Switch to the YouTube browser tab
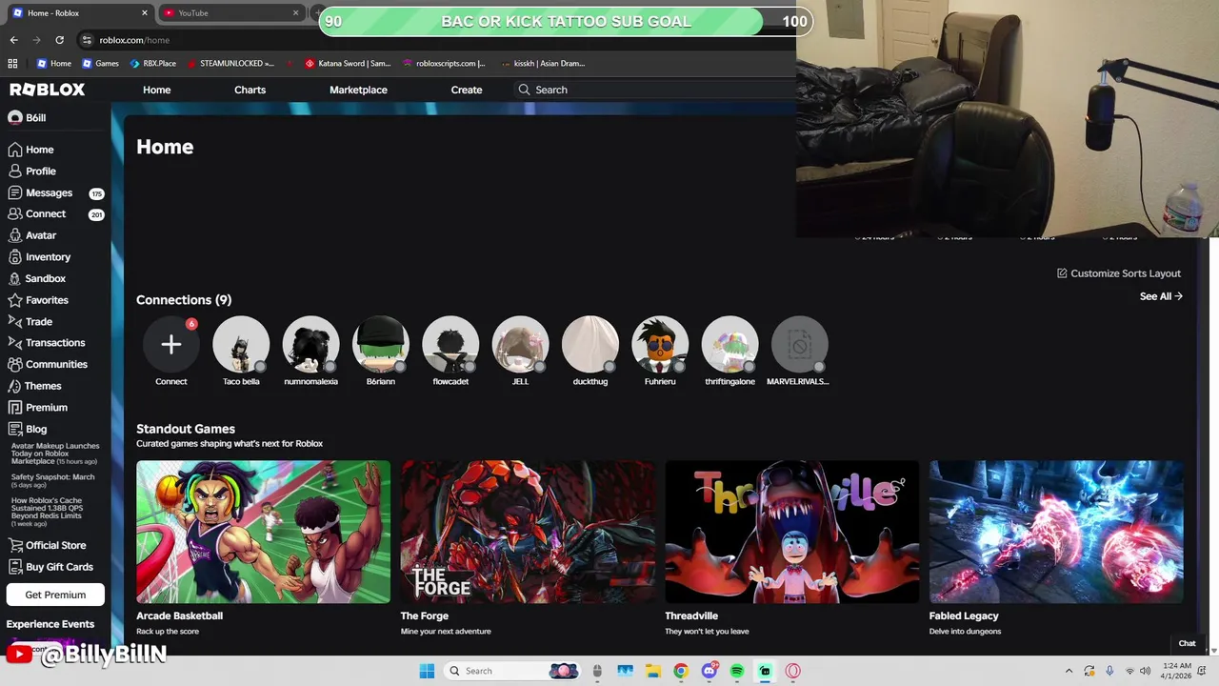Image resolution: width=1219 pixels, height=686 pixels. coord(229,13)
